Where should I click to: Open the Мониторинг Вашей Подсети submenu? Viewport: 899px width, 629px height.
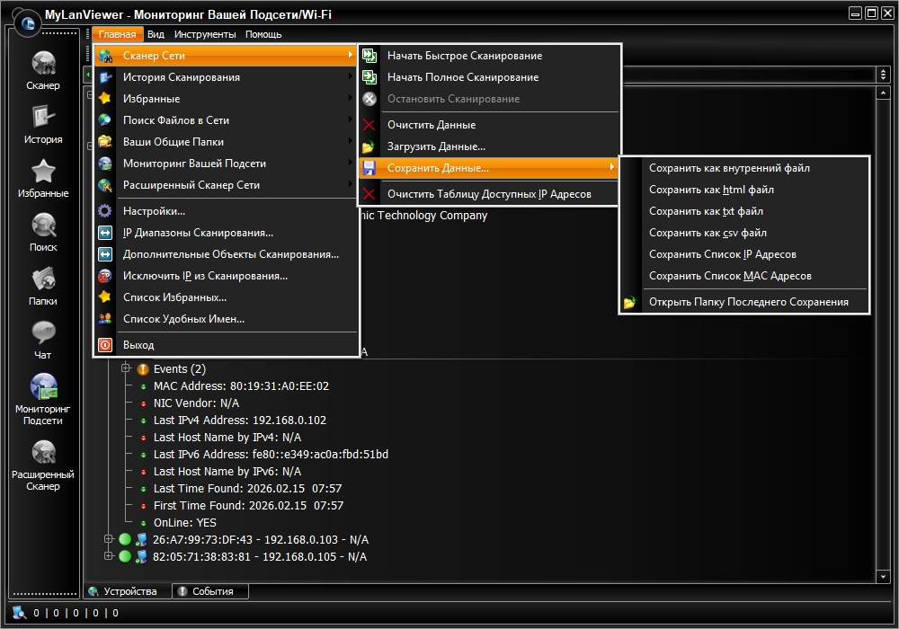click(x=226, y=164)
